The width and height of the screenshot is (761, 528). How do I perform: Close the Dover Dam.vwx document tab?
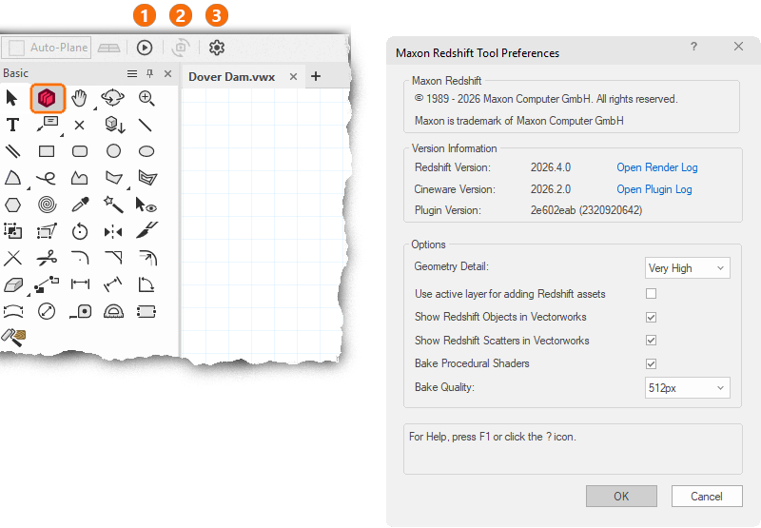[293, 77]
